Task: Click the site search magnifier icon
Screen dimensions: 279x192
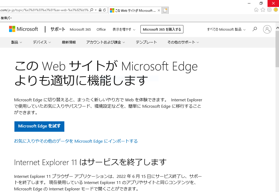Action: [255, 29]
